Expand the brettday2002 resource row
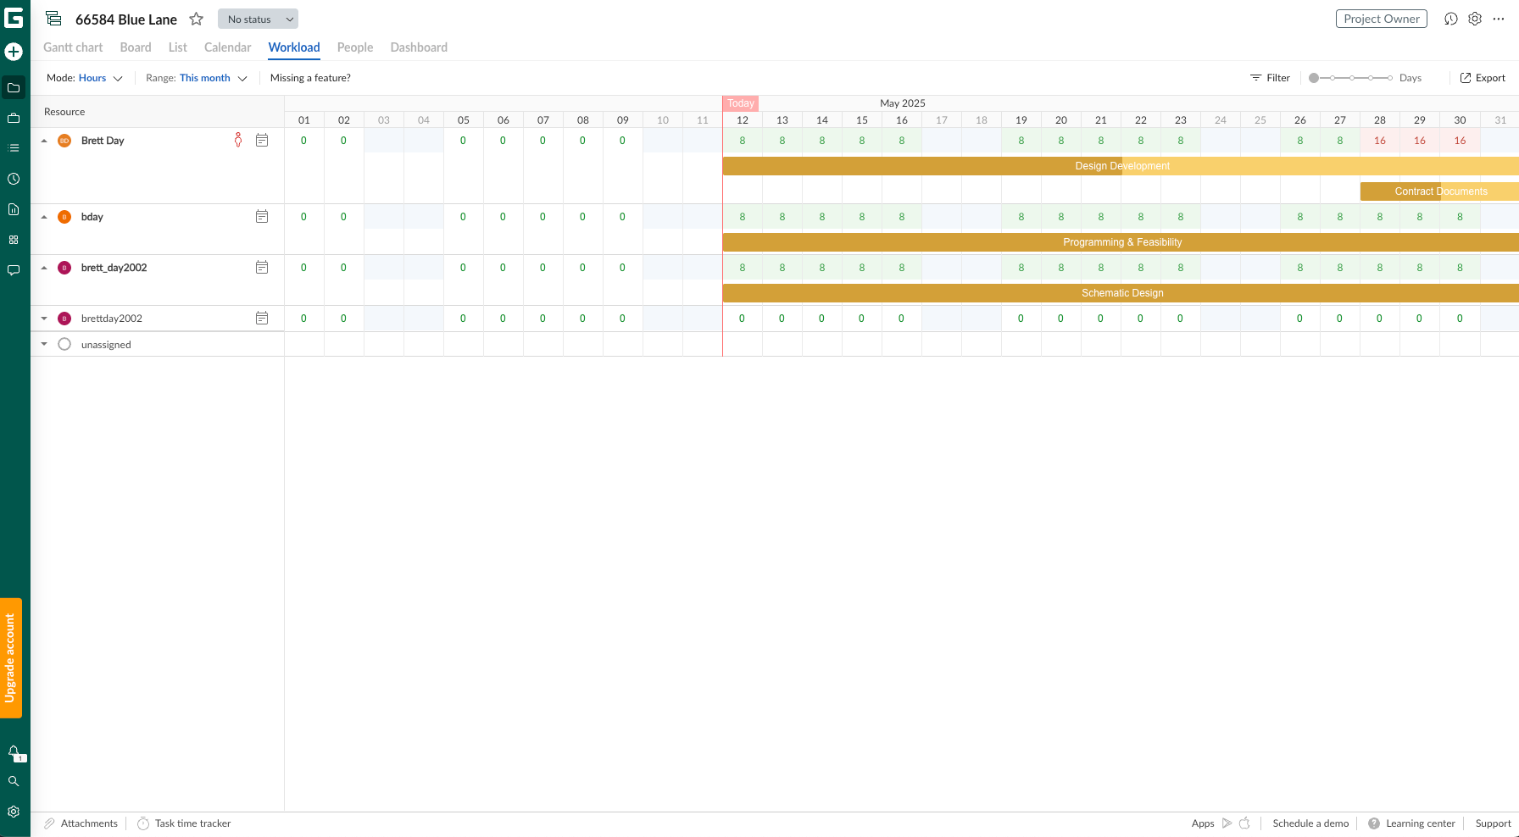 (x=44, y=318)
